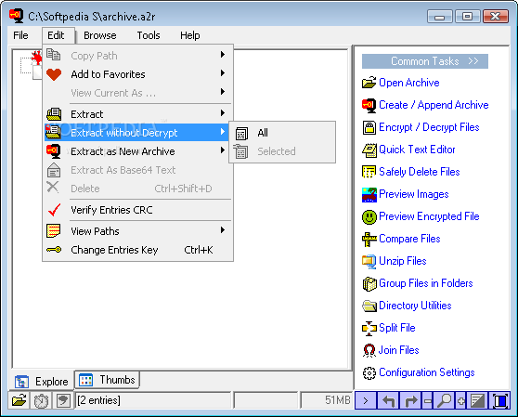Click the Directory Utilities folder icon
The width and height of the screenshot is (518, 417).
tap(369, 306)
